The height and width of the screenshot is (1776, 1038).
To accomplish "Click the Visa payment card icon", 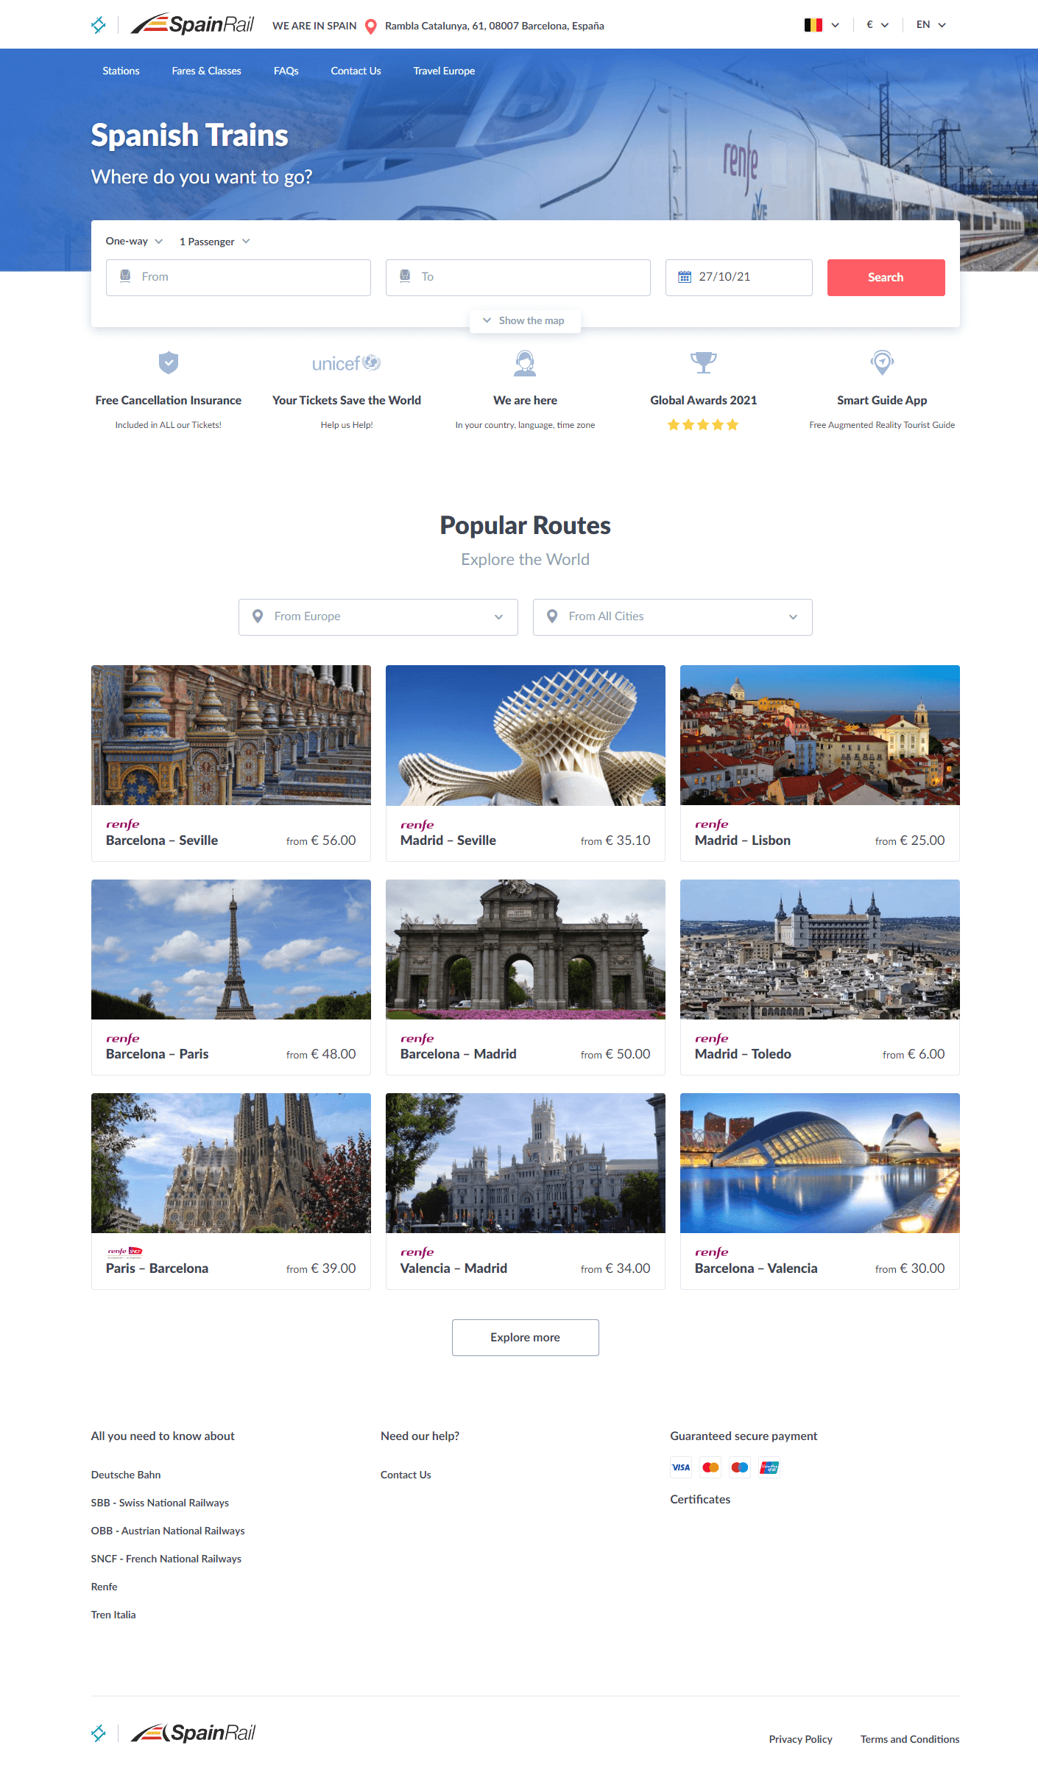I will pyautogui.click(x=681, y=1467).
